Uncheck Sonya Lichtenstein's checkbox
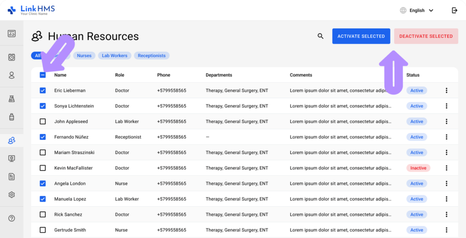 coord(43,106)
